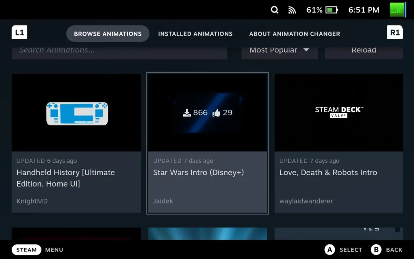Switch to the Browse Animations tab
The width and height of the screenshot is (414, 259).
coord(108,34)
